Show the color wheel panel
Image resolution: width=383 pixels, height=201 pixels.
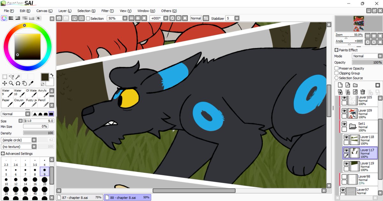pos(4,18)
